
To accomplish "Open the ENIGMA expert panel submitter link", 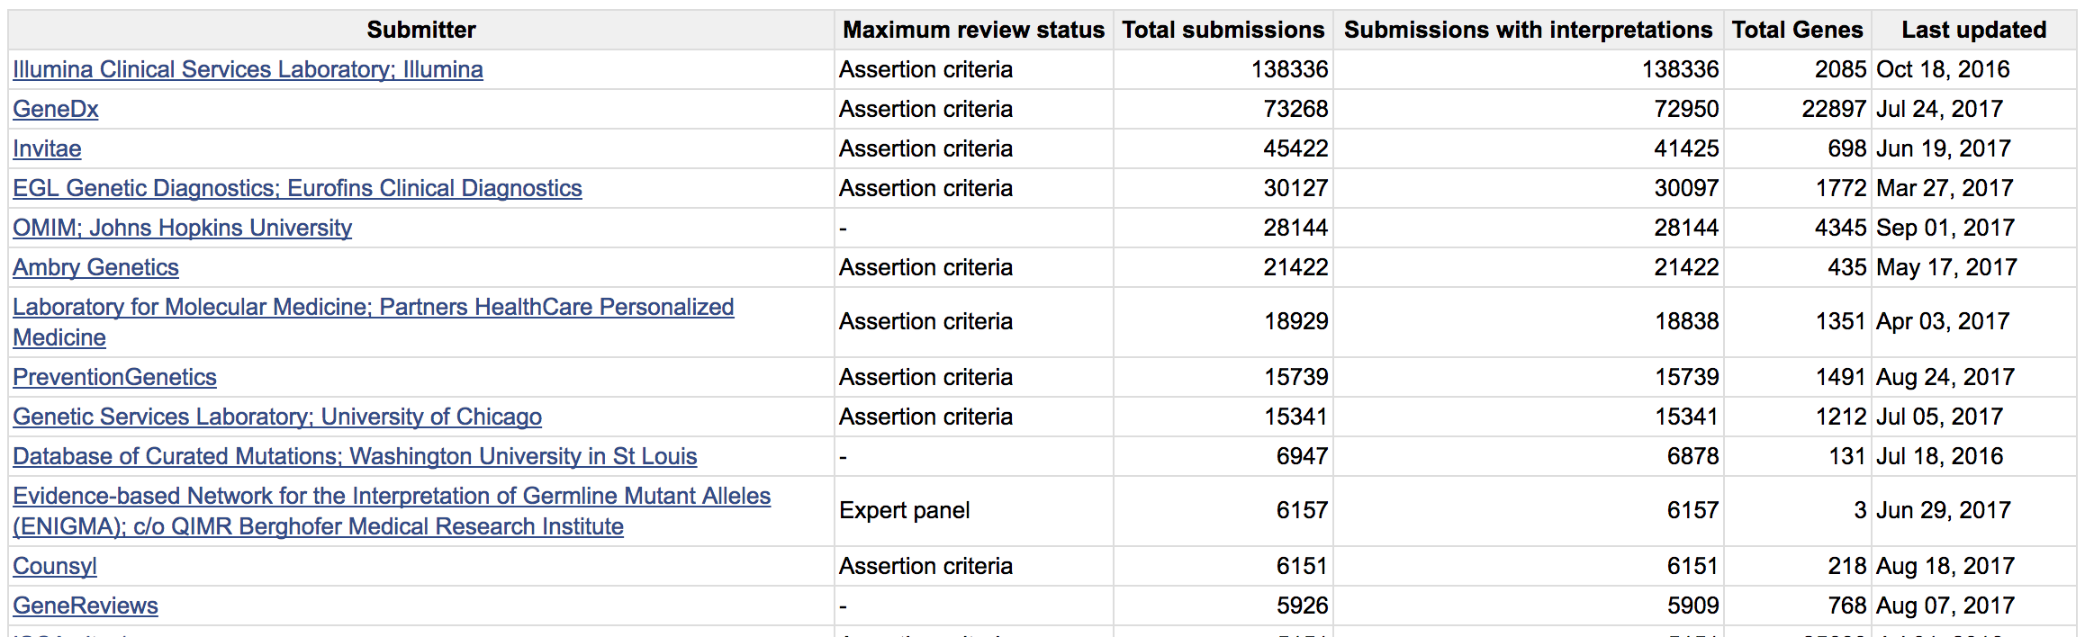I will click(392, 511).
